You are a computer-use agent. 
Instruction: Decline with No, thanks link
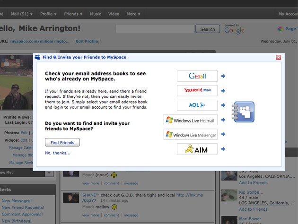[58, 153]
